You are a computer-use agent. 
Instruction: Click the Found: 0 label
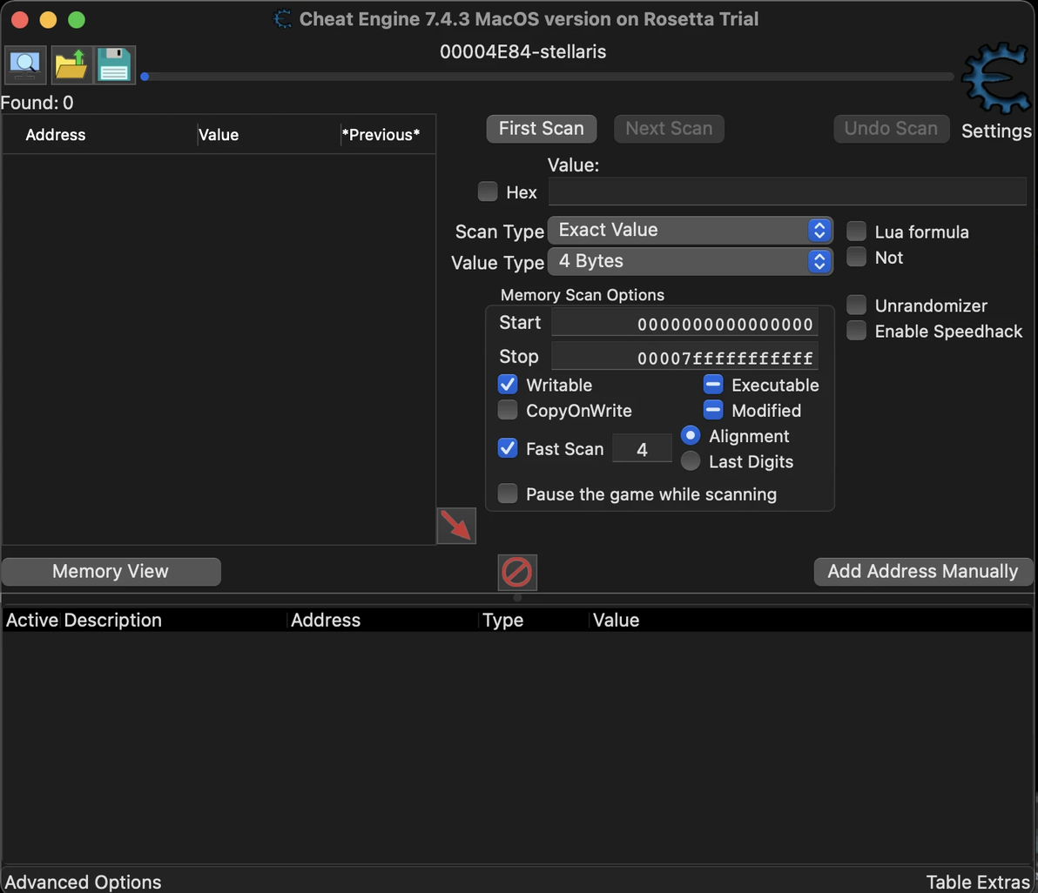[x=37, y=103]
